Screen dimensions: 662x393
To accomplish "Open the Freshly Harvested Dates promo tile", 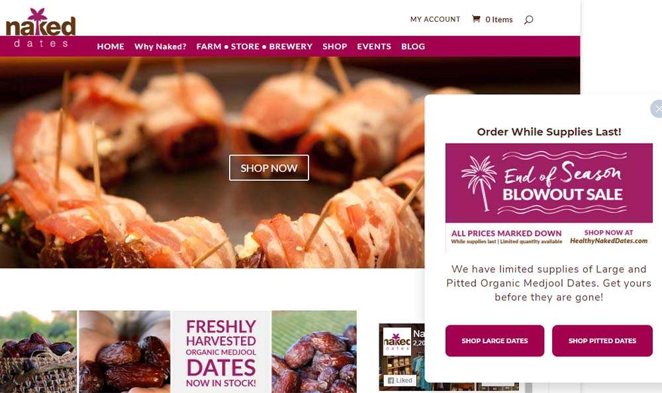I will [x=221, y=352].
